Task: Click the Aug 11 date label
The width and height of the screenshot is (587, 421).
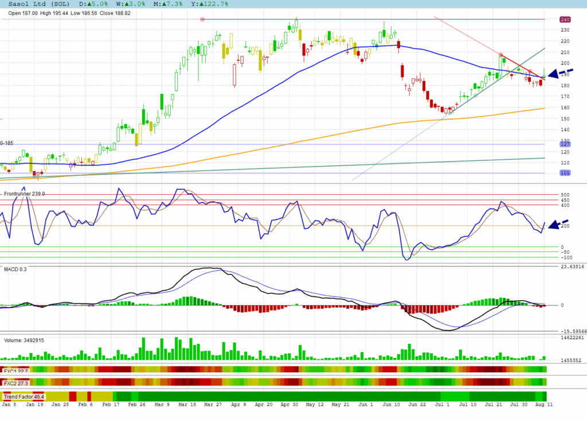Action: [544, 404]
